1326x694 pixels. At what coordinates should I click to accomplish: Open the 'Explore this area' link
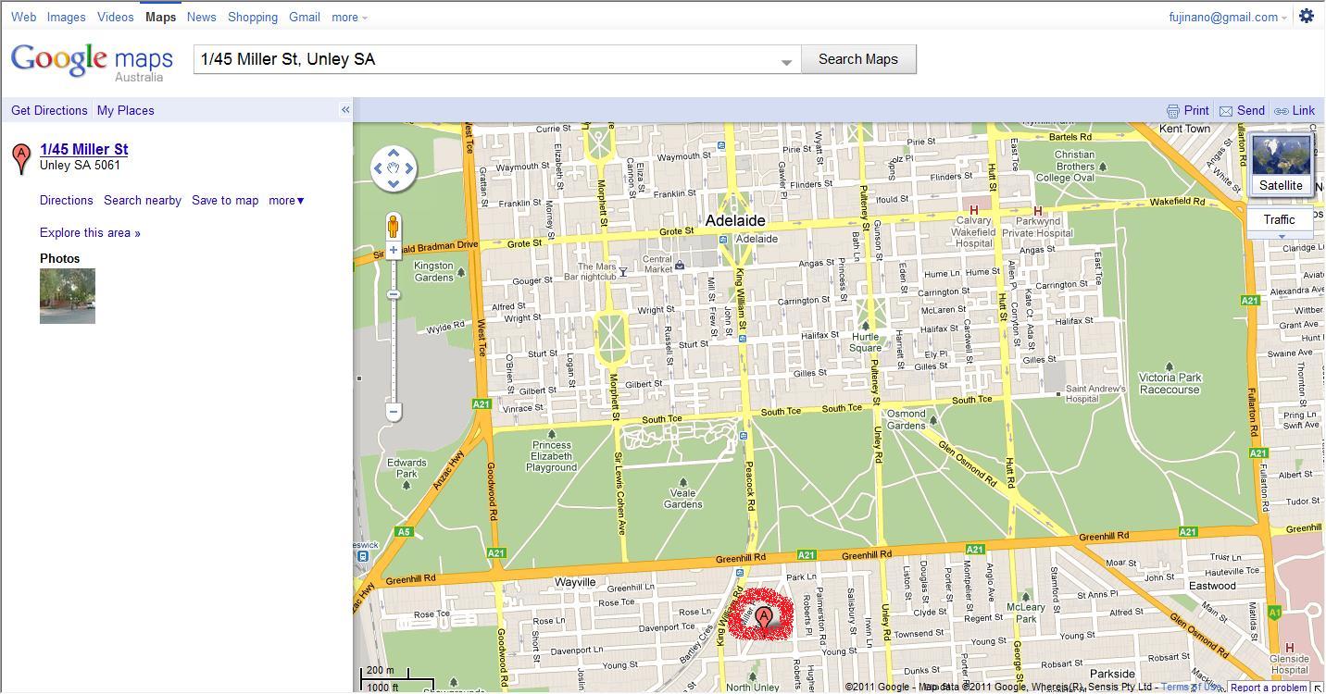(x=90, y=233)
